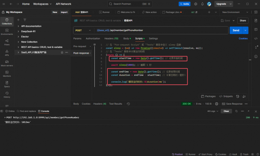Open a new request tab with plus
The image size is (260, 156).
coord(209,12)
